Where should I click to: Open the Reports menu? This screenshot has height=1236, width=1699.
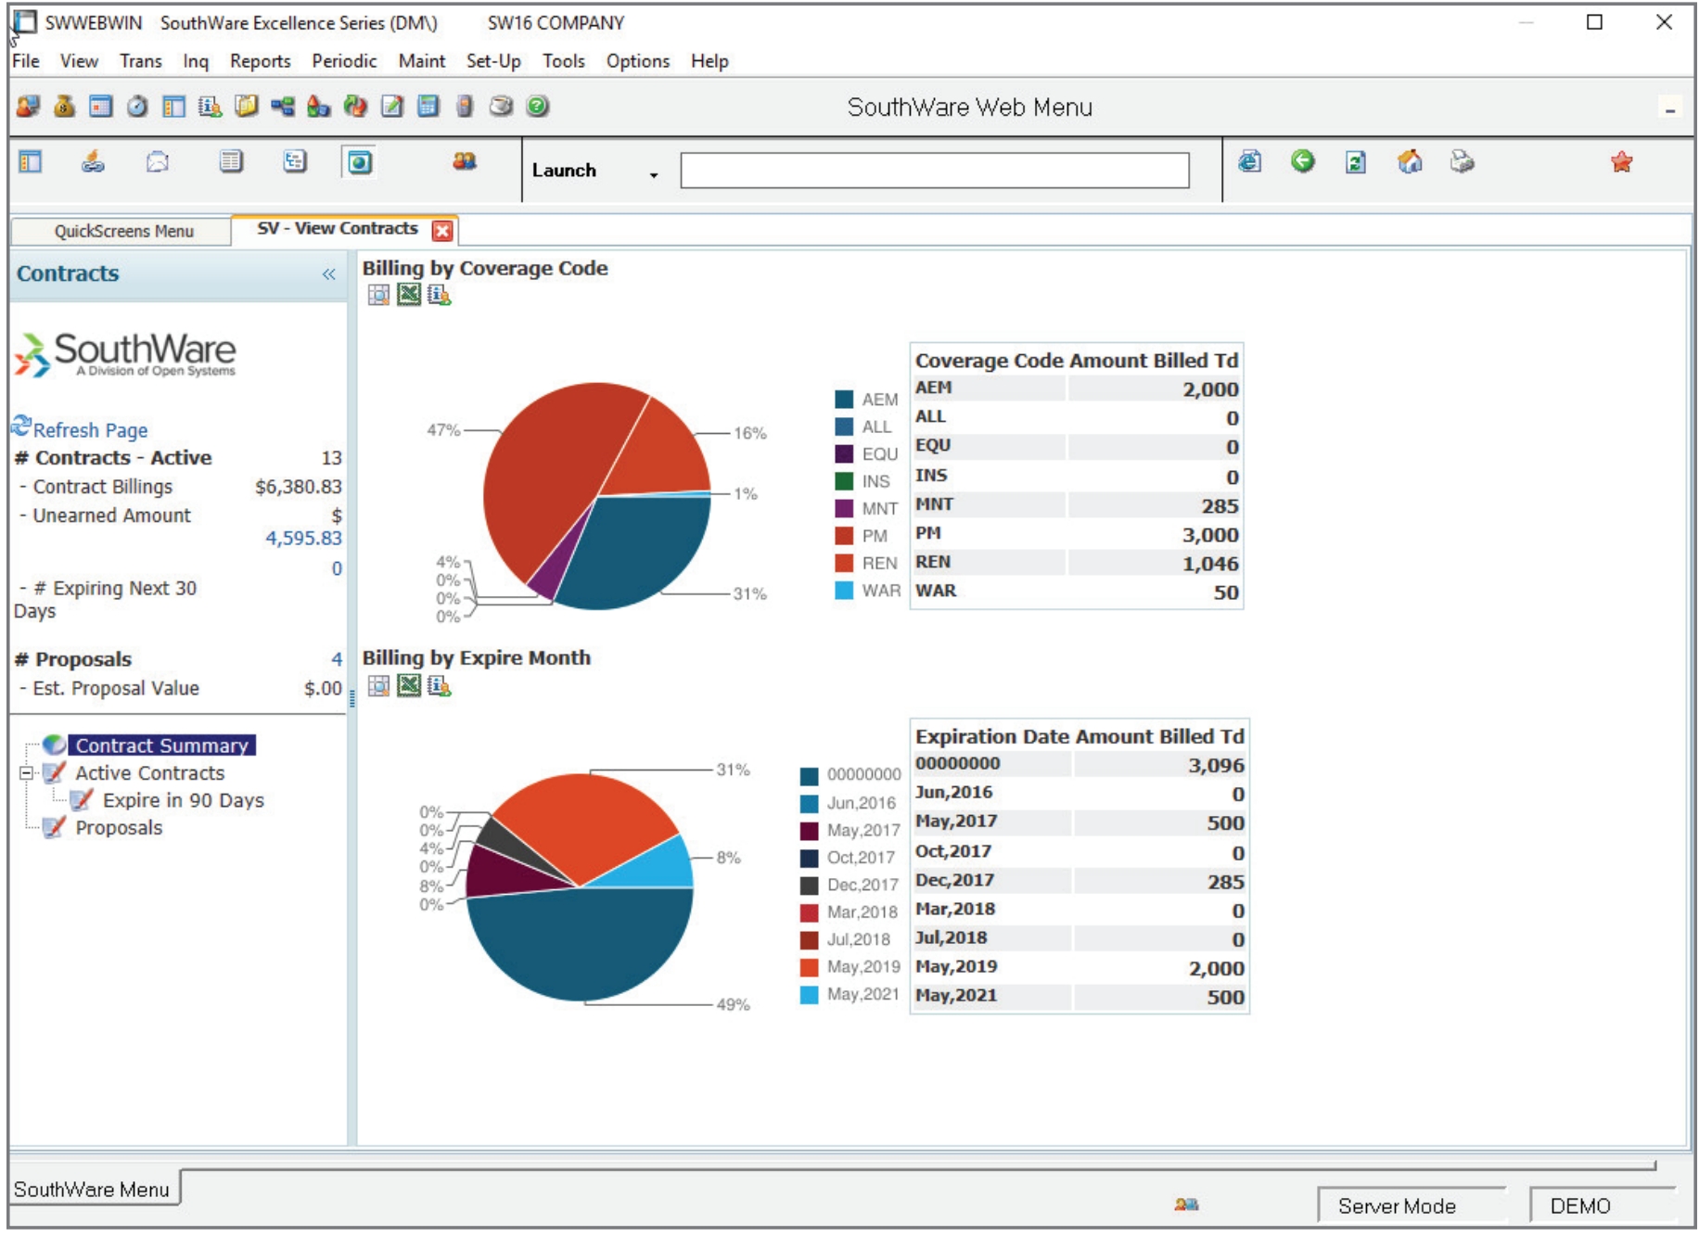[261, 62]
